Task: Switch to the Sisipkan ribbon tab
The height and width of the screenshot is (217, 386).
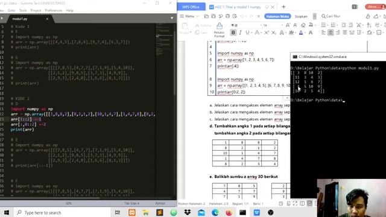Action: point(301,16)
